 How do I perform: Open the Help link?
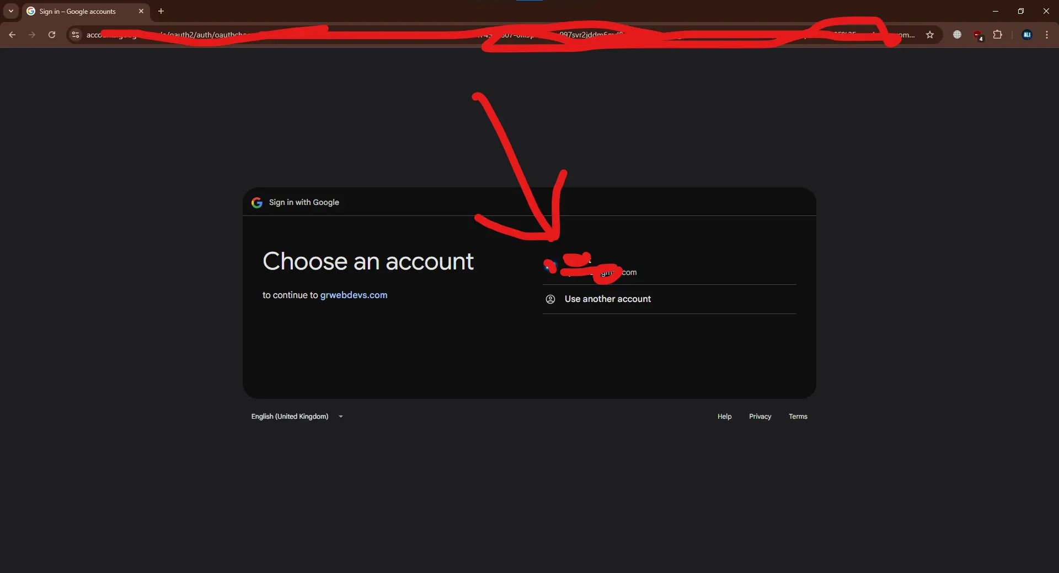(724, 417)
